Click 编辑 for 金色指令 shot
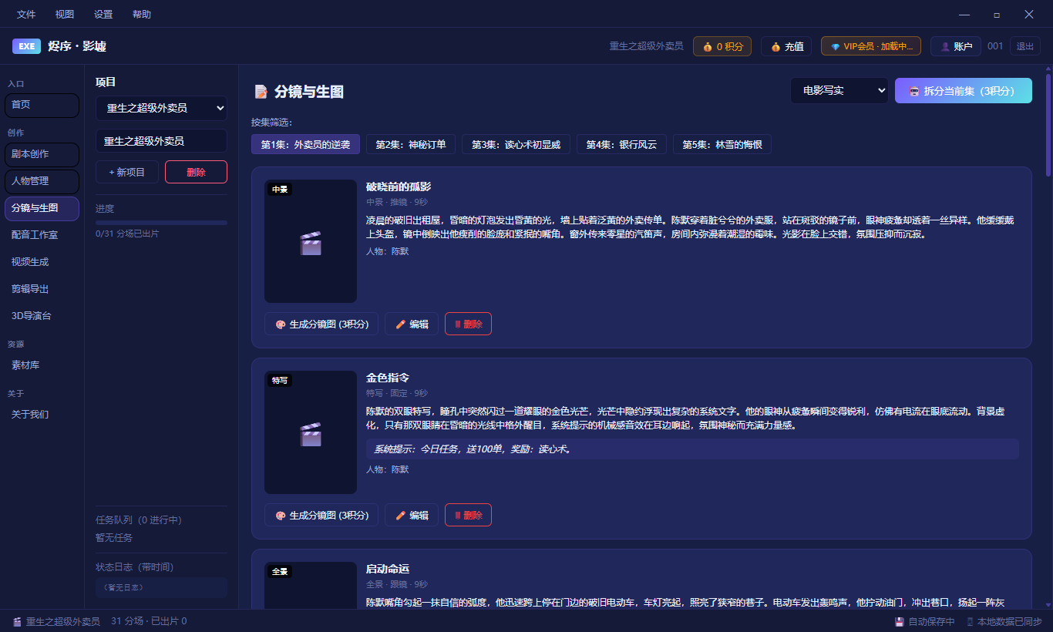This screenshot has width=1053, height=632. point(412,516)
